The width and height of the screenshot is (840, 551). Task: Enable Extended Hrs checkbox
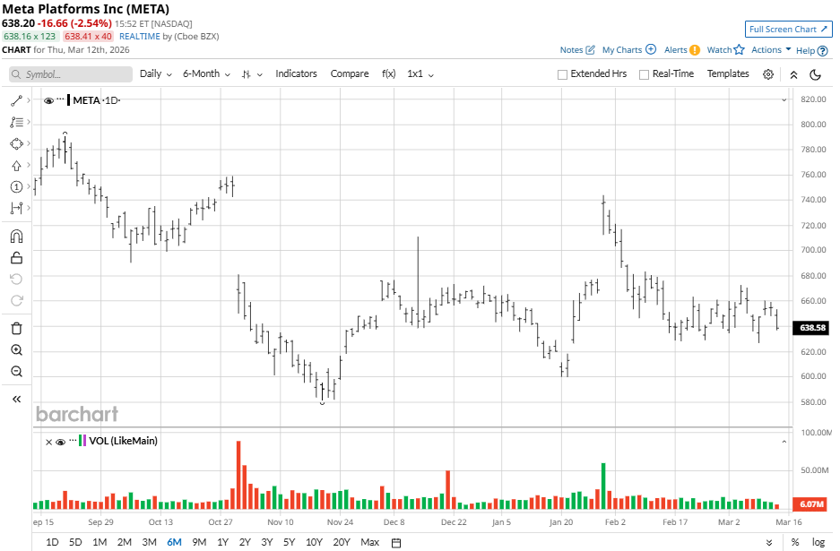point(562,74)
